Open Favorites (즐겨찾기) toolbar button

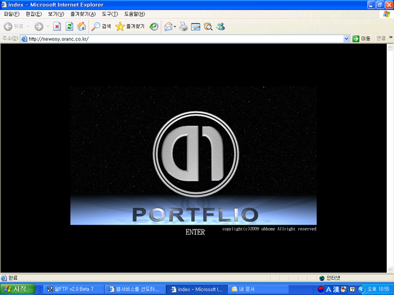pyautogui.click(x=130, y=26)
